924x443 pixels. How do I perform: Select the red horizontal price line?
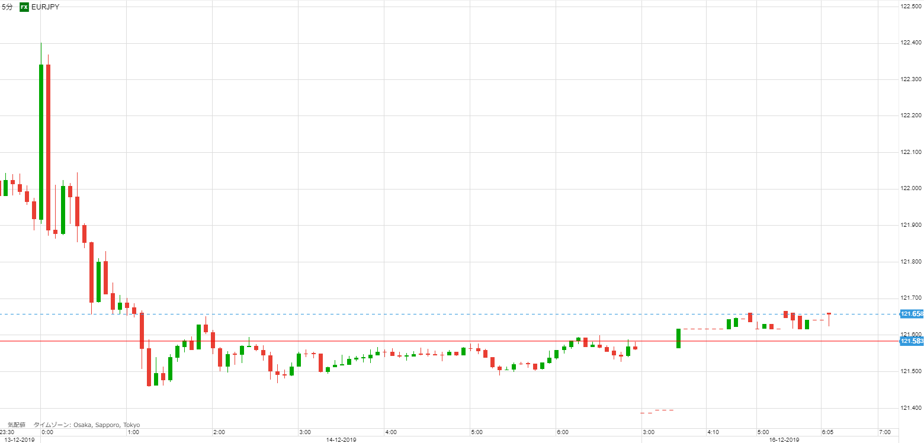click(x=450, y=341)
